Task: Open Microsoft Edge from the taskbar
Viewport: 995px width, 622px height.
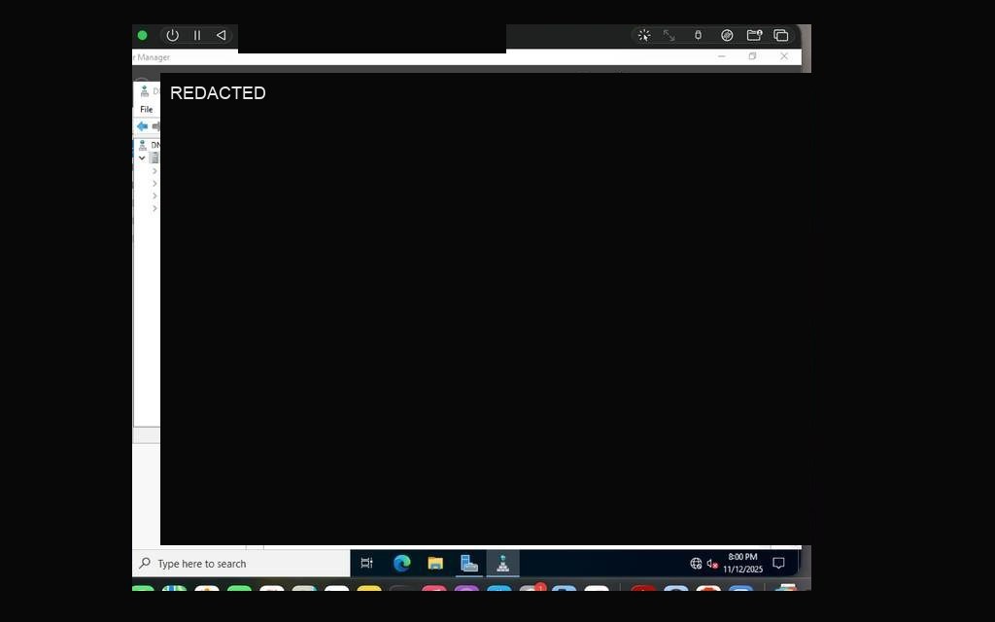Action: (x=401, y=563)
